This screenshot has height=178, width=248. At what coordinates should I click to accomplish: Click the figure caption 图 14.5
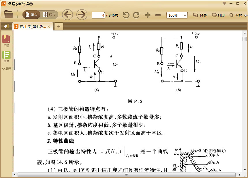[135, 101]
